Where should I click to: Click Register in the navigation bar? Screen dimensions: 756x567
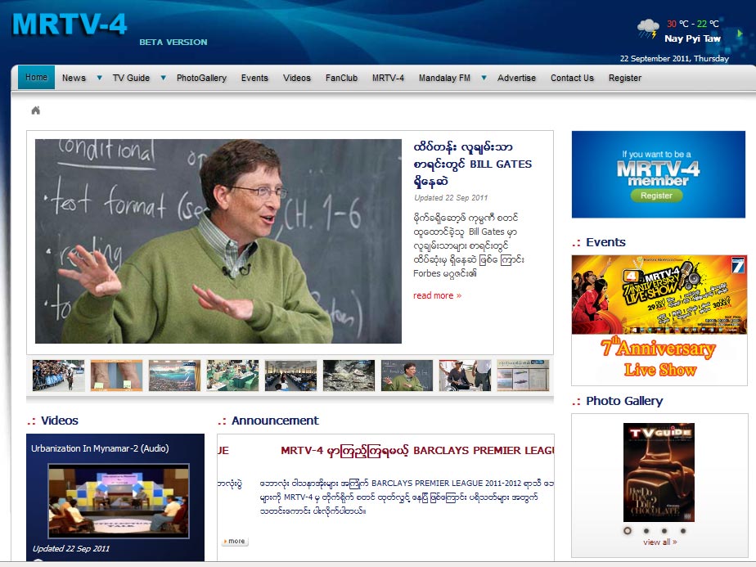point(625,78)
